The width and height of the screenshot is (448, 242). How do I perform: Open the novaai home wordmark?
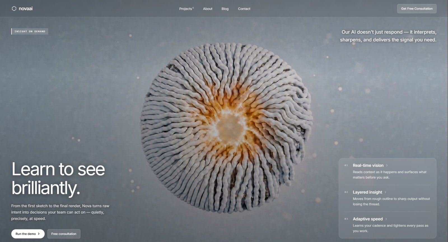[25, 9]
